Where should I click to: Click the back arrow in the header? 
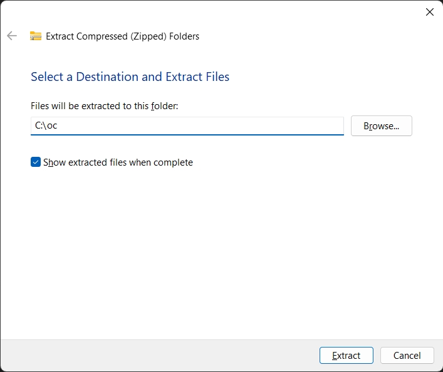tap(11, 36)
